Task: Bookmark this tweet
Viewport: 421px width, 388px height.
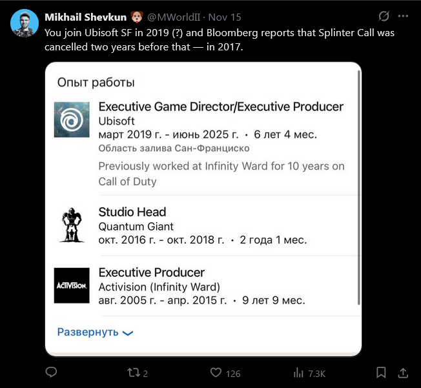Action: point(382,373)
